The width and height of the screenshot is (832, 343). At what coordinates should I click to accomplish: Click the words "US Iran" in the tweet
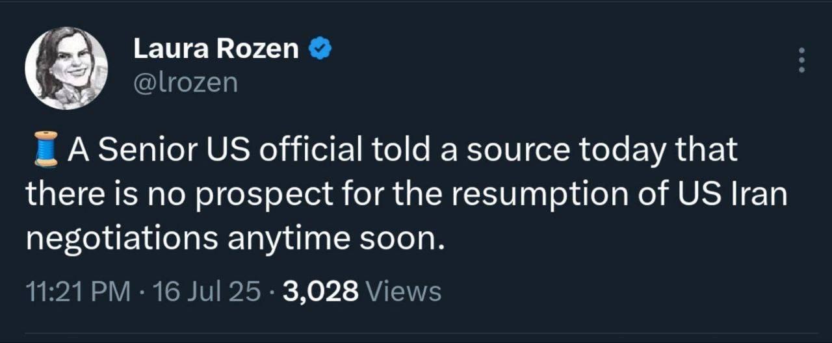tap(734, 194)
